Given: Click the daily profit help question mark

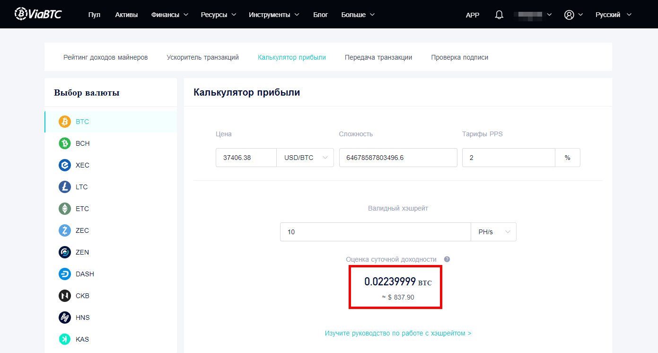Looking at the screenshot, I should click(x=447, y=259).
